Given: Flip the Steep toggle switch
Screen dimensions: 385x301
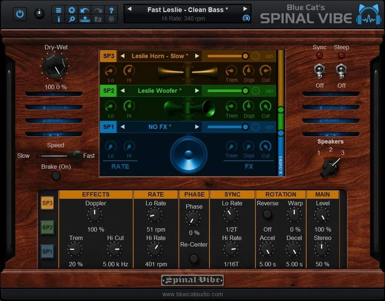Looking at the screenshot, I should coord(341,71).
